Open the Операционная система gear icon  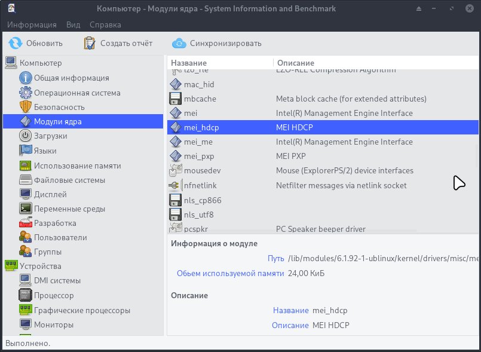[25, 93]
